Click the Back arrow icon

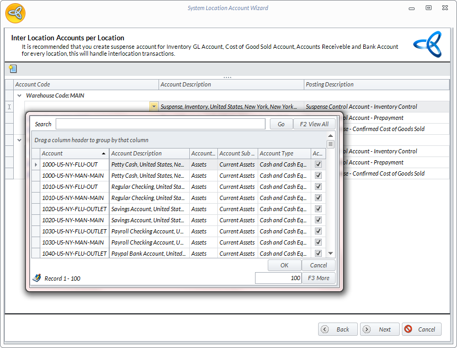pyautogui.click(x=325, y=329)
